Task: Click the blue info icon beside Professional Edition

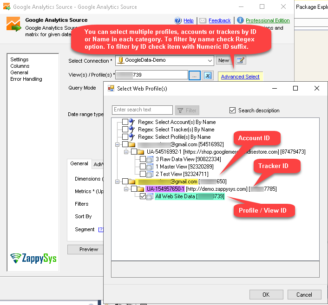Action: [240, 20]
